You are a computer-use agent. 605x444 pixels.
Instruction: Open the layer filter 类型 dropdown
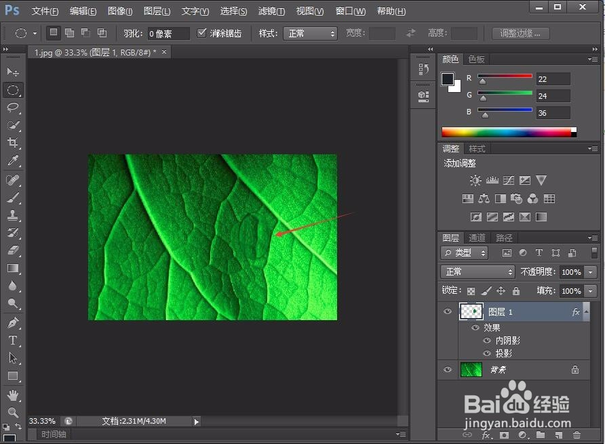pos(464,253)
